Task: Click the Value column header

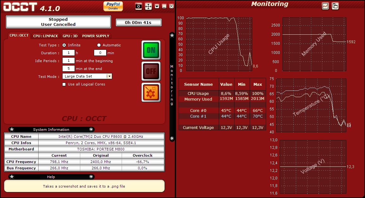Action: pos(226,84)
